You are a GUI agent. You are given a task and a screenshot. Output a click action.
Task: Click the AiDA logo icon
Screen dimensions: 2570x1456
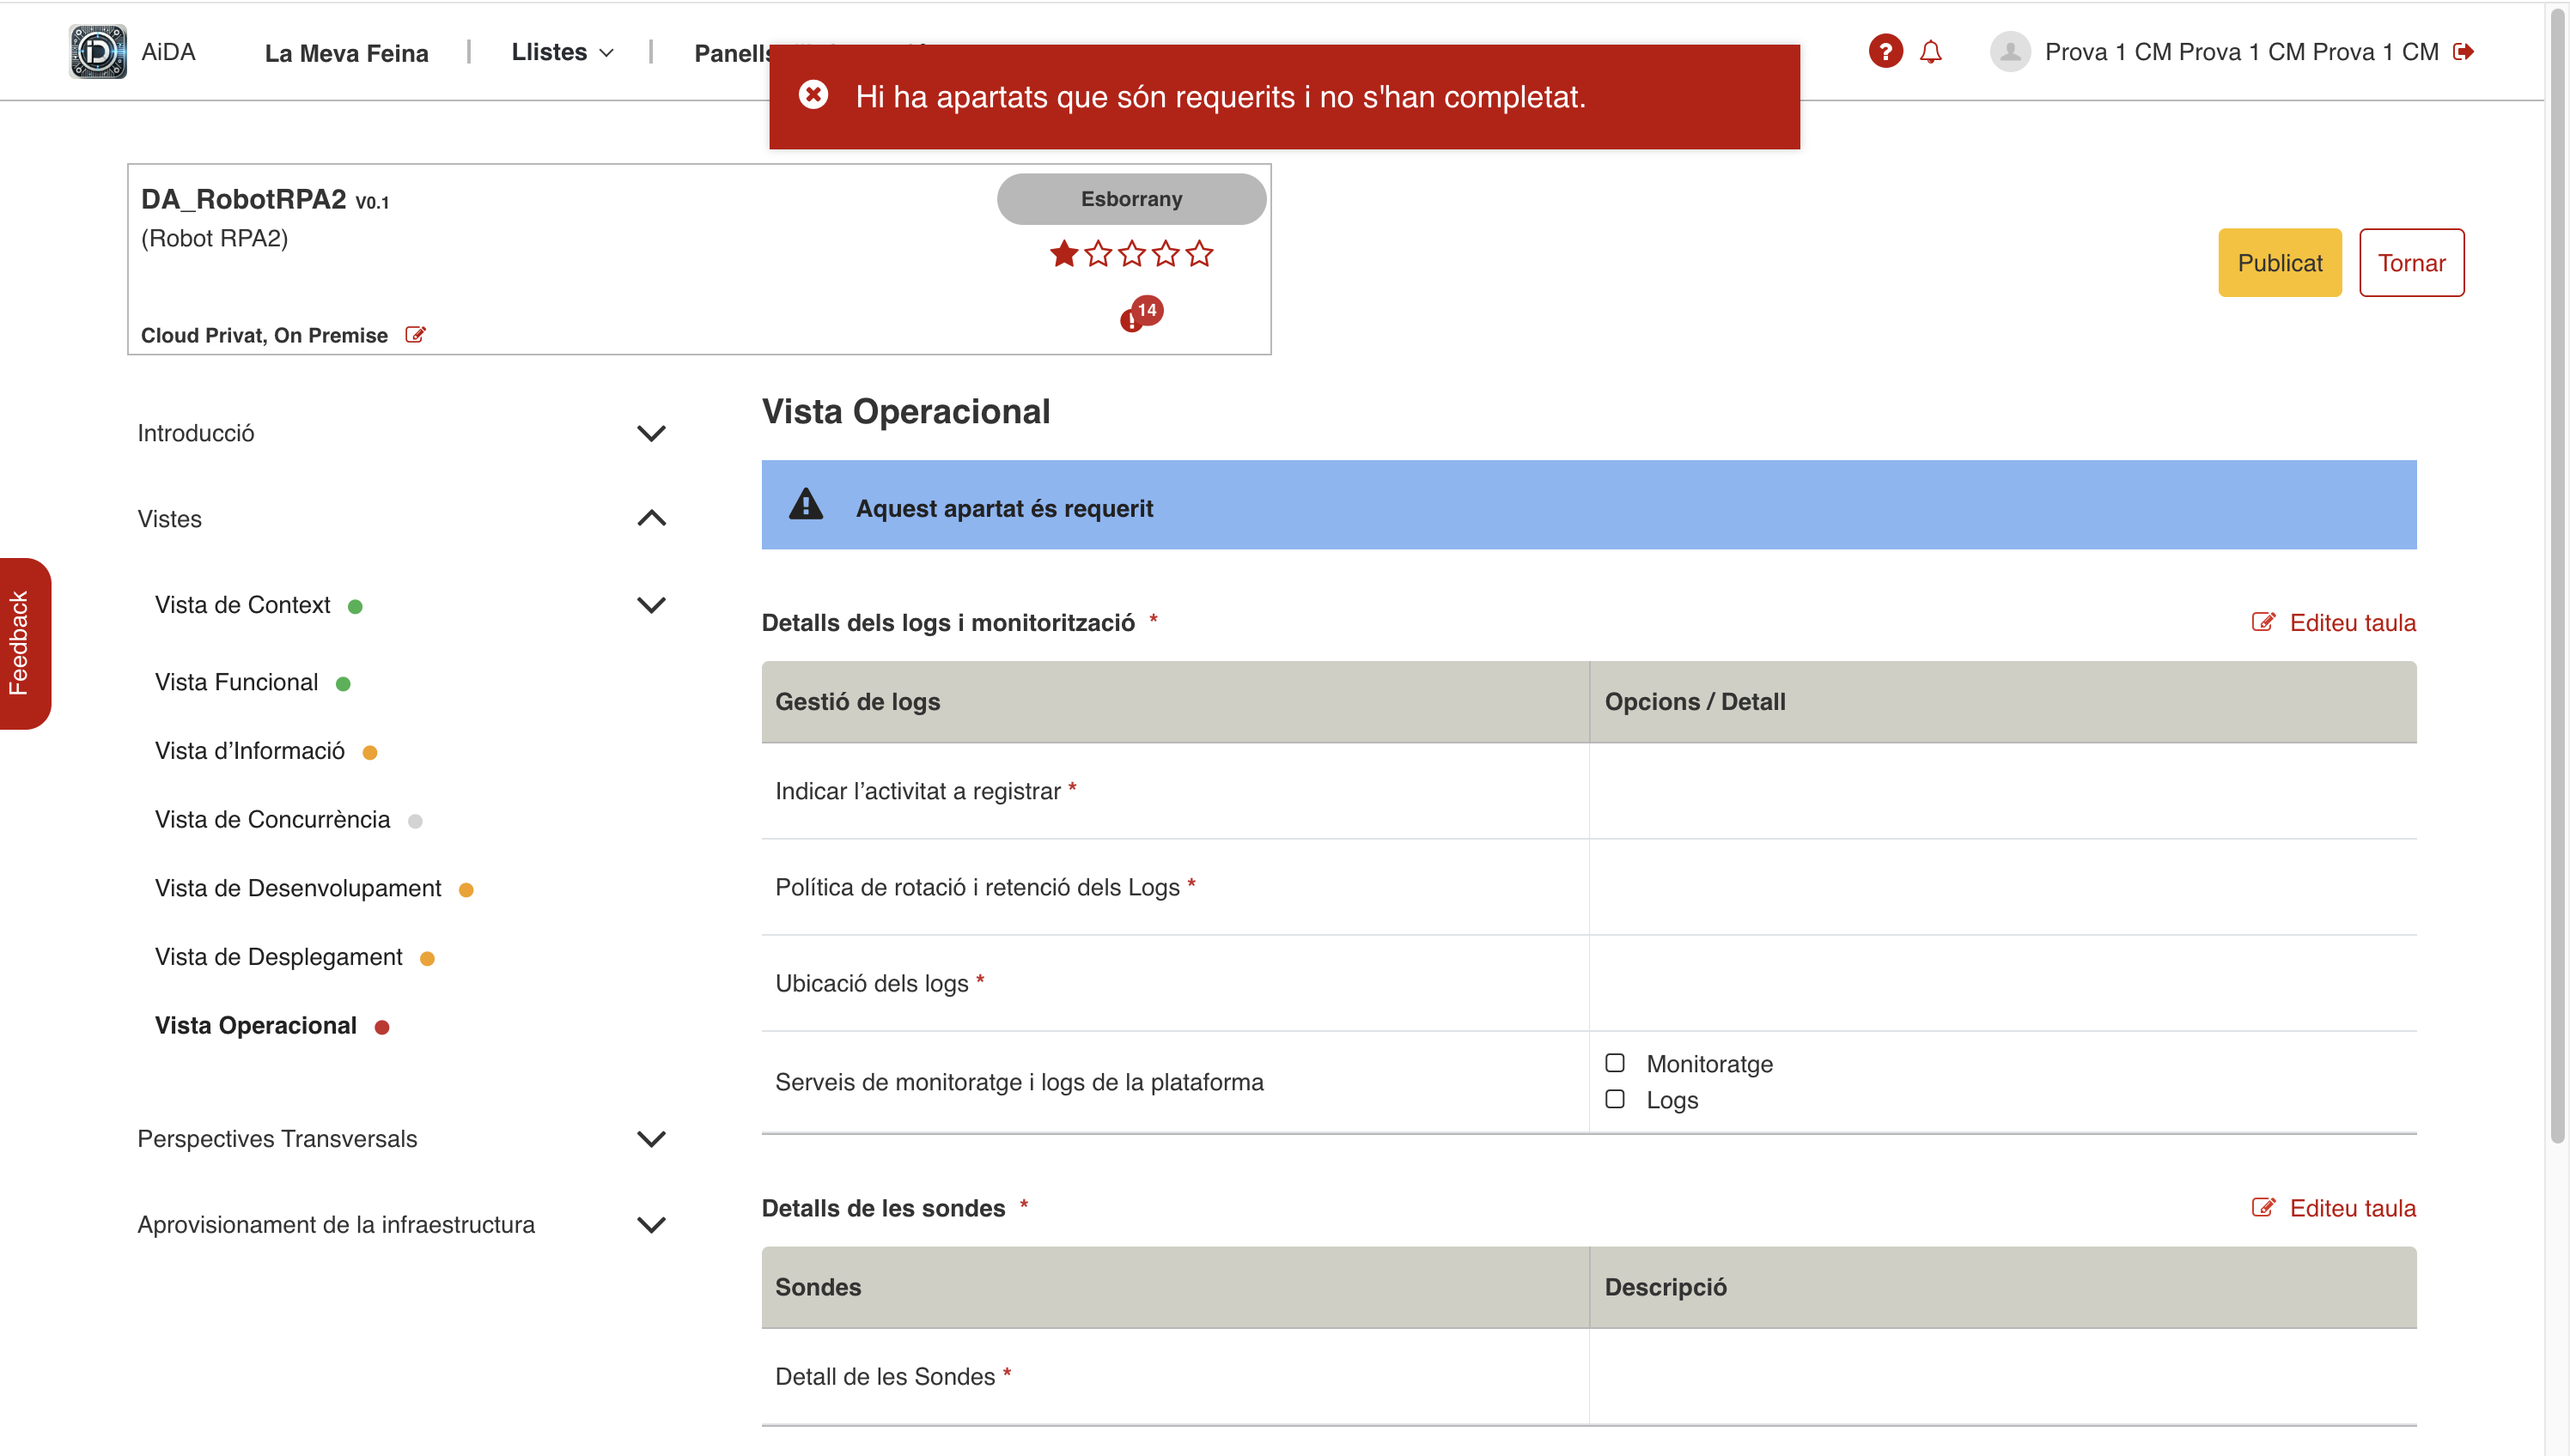[x=97, y=51]
